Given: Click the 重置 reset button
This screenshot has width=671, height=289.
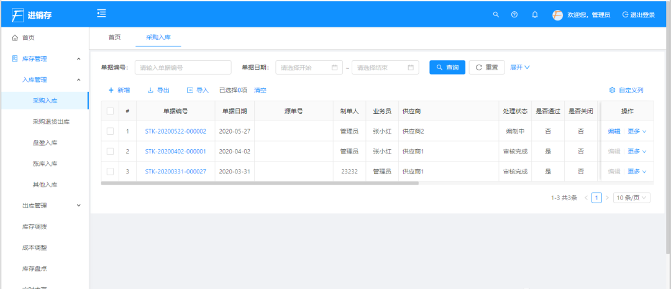Looking at the screenshot, I should coord(486,67).
